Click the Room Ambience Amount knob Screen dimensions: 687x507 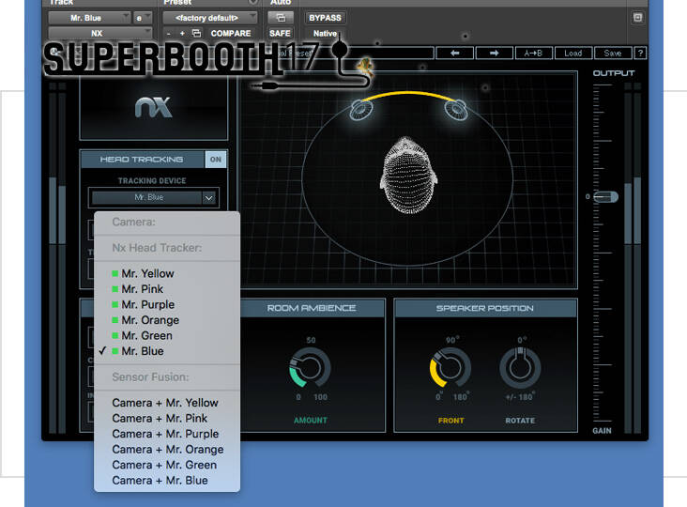(x=311, y=367)
